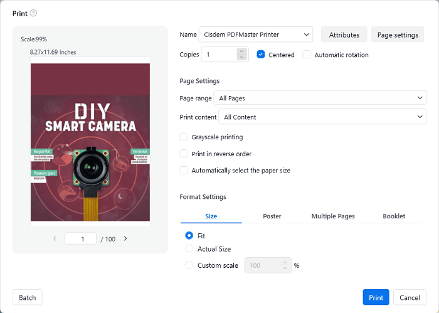This screenshot has height=313, width=439.
Task: Go to next page in preview
Action: 125,238
